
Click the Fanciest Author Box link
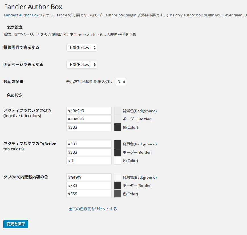[21, 15]
